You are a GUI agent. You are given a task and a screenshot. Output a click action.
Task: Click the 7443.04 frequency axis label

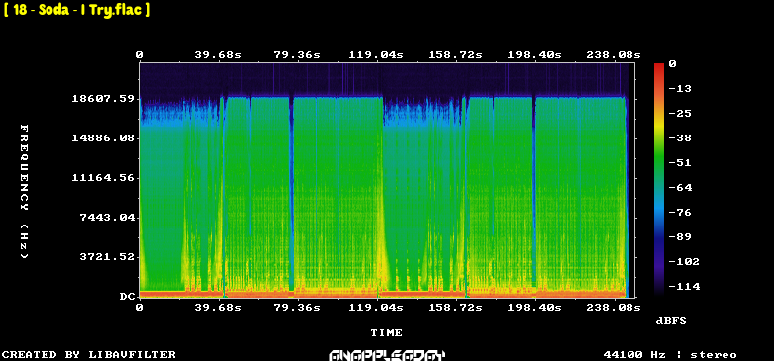[x=107, y=217]
